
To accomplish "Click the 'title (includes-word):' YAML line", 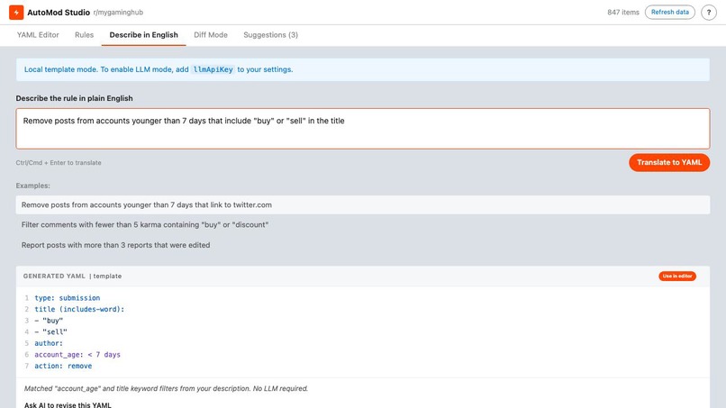I will click(x=79, y=309).
